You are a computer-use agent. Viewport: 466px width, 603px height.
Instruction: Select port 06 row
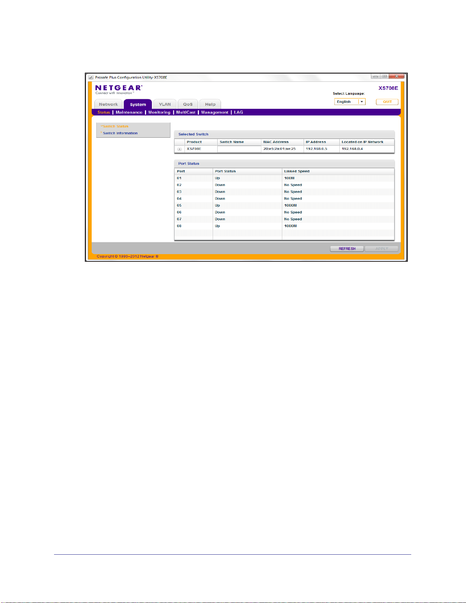(x=284, y=212)
